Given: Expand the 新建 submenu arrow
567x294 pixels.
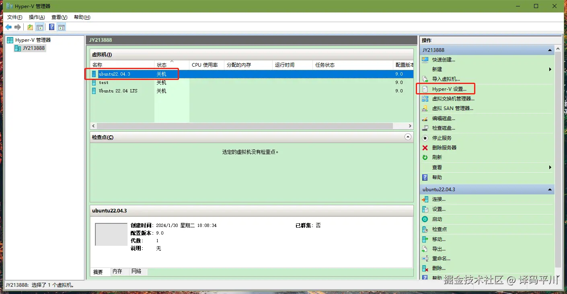Looking at the screenshot, I should pyautogui.click(x=550, y=69).
